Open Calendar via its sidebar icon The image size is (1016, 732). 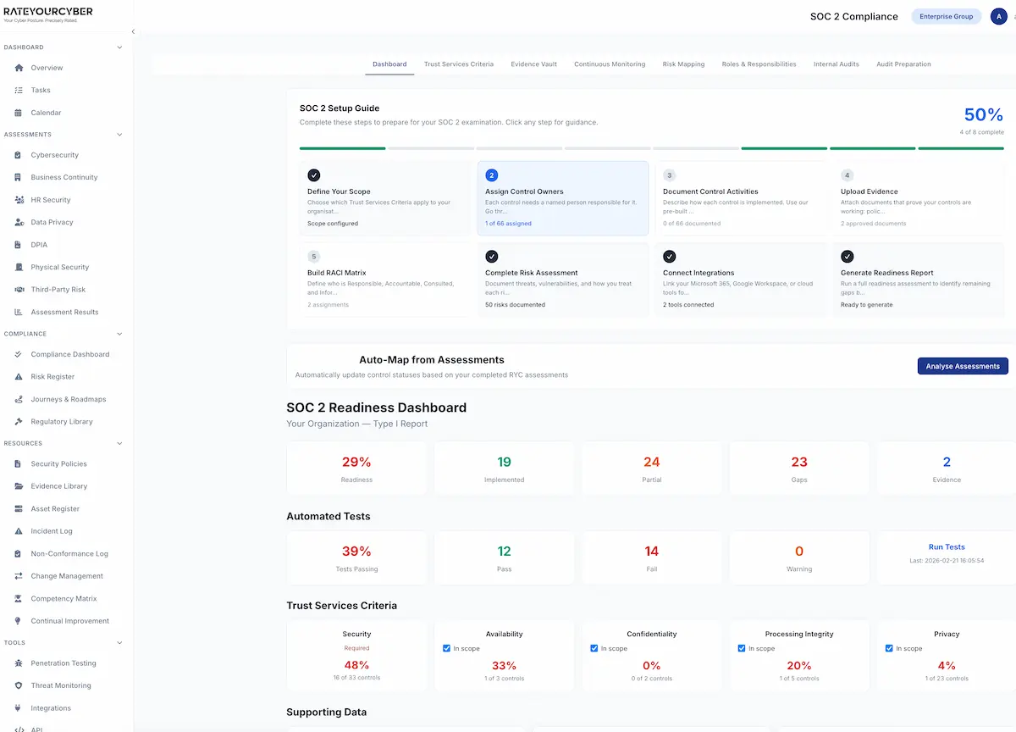19,113
